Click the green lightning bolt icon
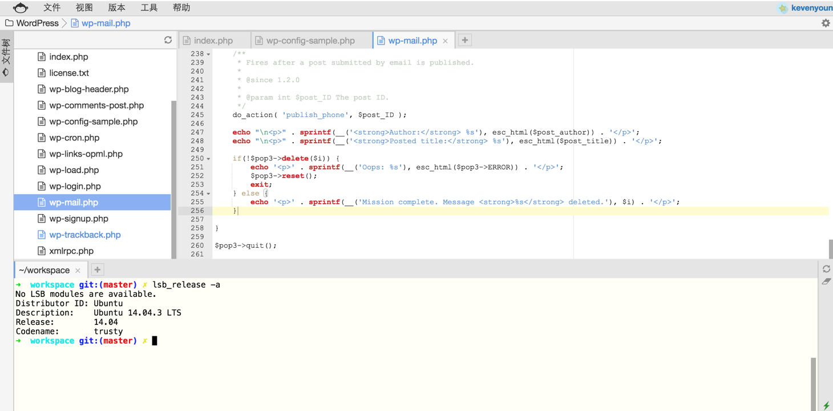 (x=826, y=405)
